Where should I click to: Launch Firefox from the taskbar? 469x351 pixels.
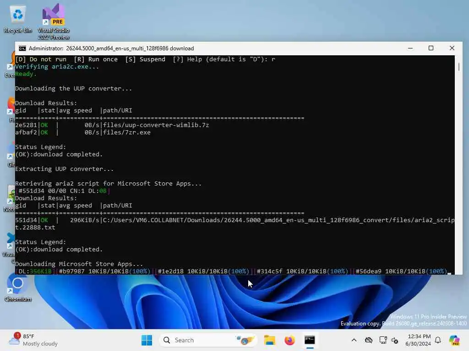click(x=289, y=340)
